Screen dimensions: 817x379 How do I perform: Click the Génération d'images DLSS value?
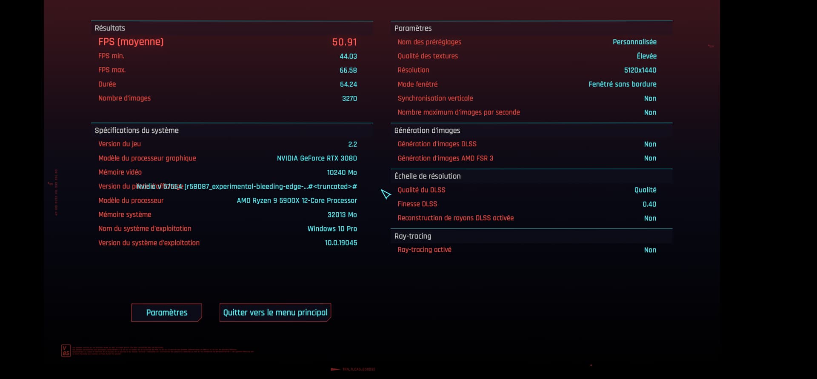[x=649, y=144]
